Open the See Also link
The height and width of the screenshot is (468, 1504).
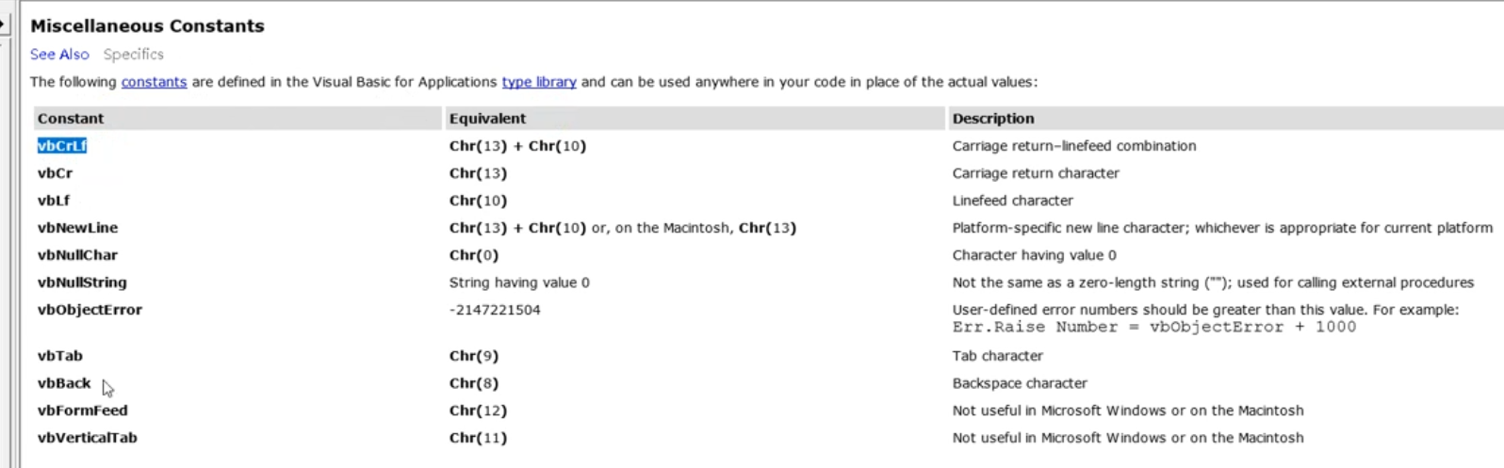pyautogui.click(x=59, y=55)
